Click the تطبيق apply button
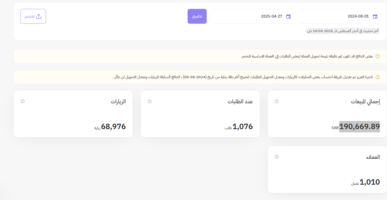The image size is (387, 200). click(x=197, y=16)
